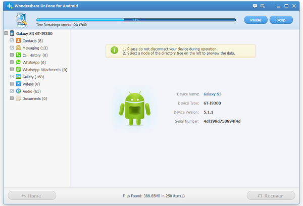
Task: Click the Android robot image
Action: (135, 108)
